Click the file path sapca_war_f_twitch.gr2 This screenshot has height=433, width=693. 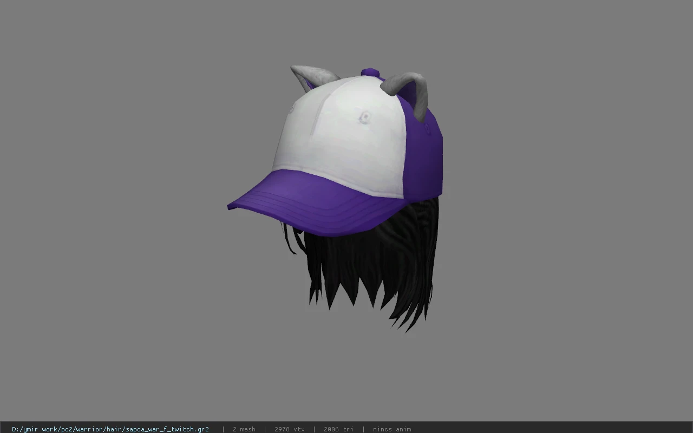click(x=110, y=429)
